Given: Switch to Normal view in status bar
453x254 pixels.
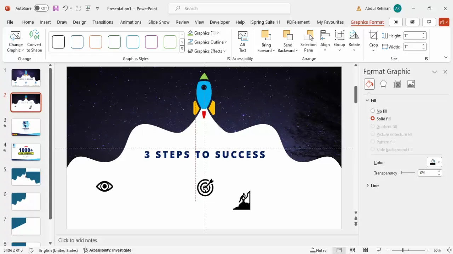Looking at the screenshot, I should coord(339,250).
